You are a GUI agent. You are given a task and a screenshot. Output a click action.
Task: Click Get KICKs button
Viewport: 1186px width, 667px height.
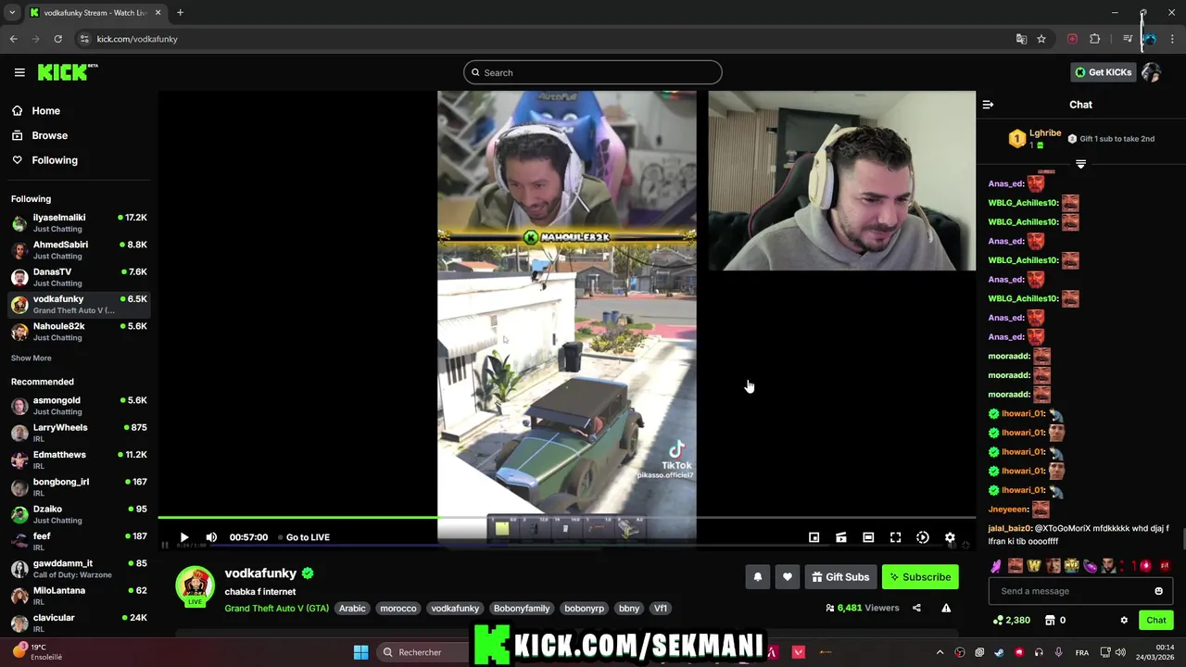[x=1104, y=72]
